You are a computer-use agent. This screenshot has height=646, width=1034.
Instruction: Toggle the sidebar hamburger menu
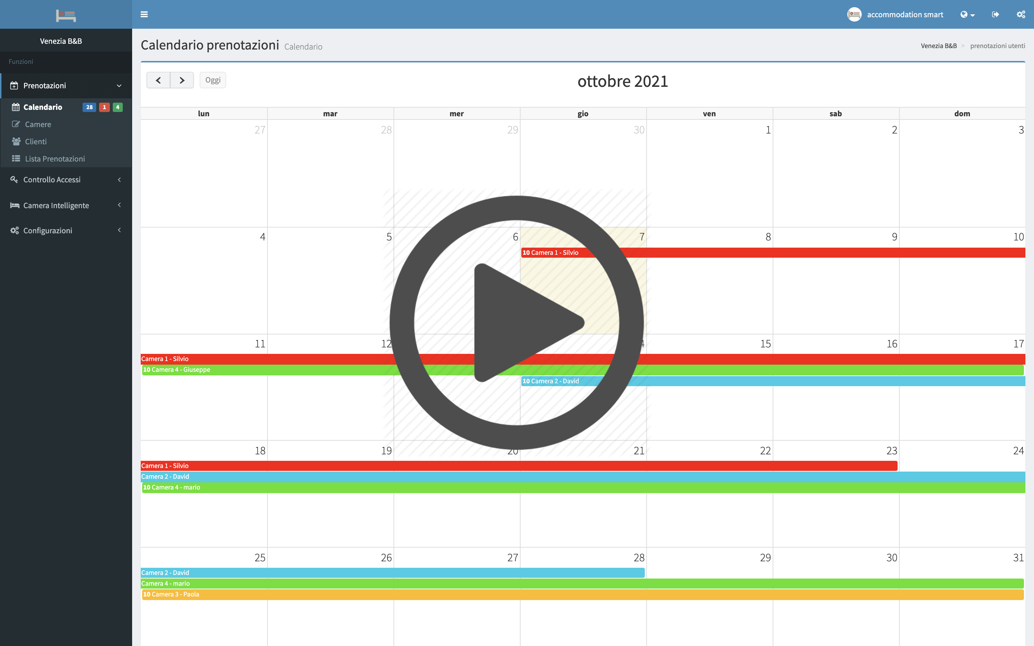[144, 14]
